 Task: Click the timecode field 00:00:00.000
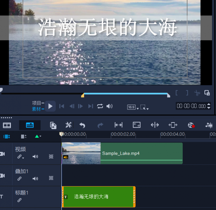pyautogui.click(x=191, y=106)
